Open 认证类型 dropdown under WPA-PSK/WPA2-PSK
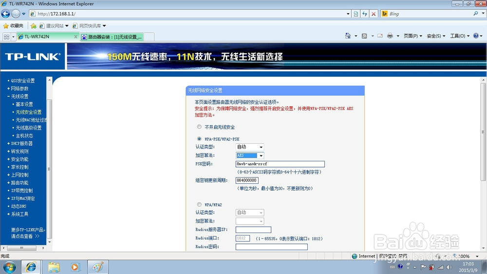Screen dimensions: 487x274 click(250, 147)
